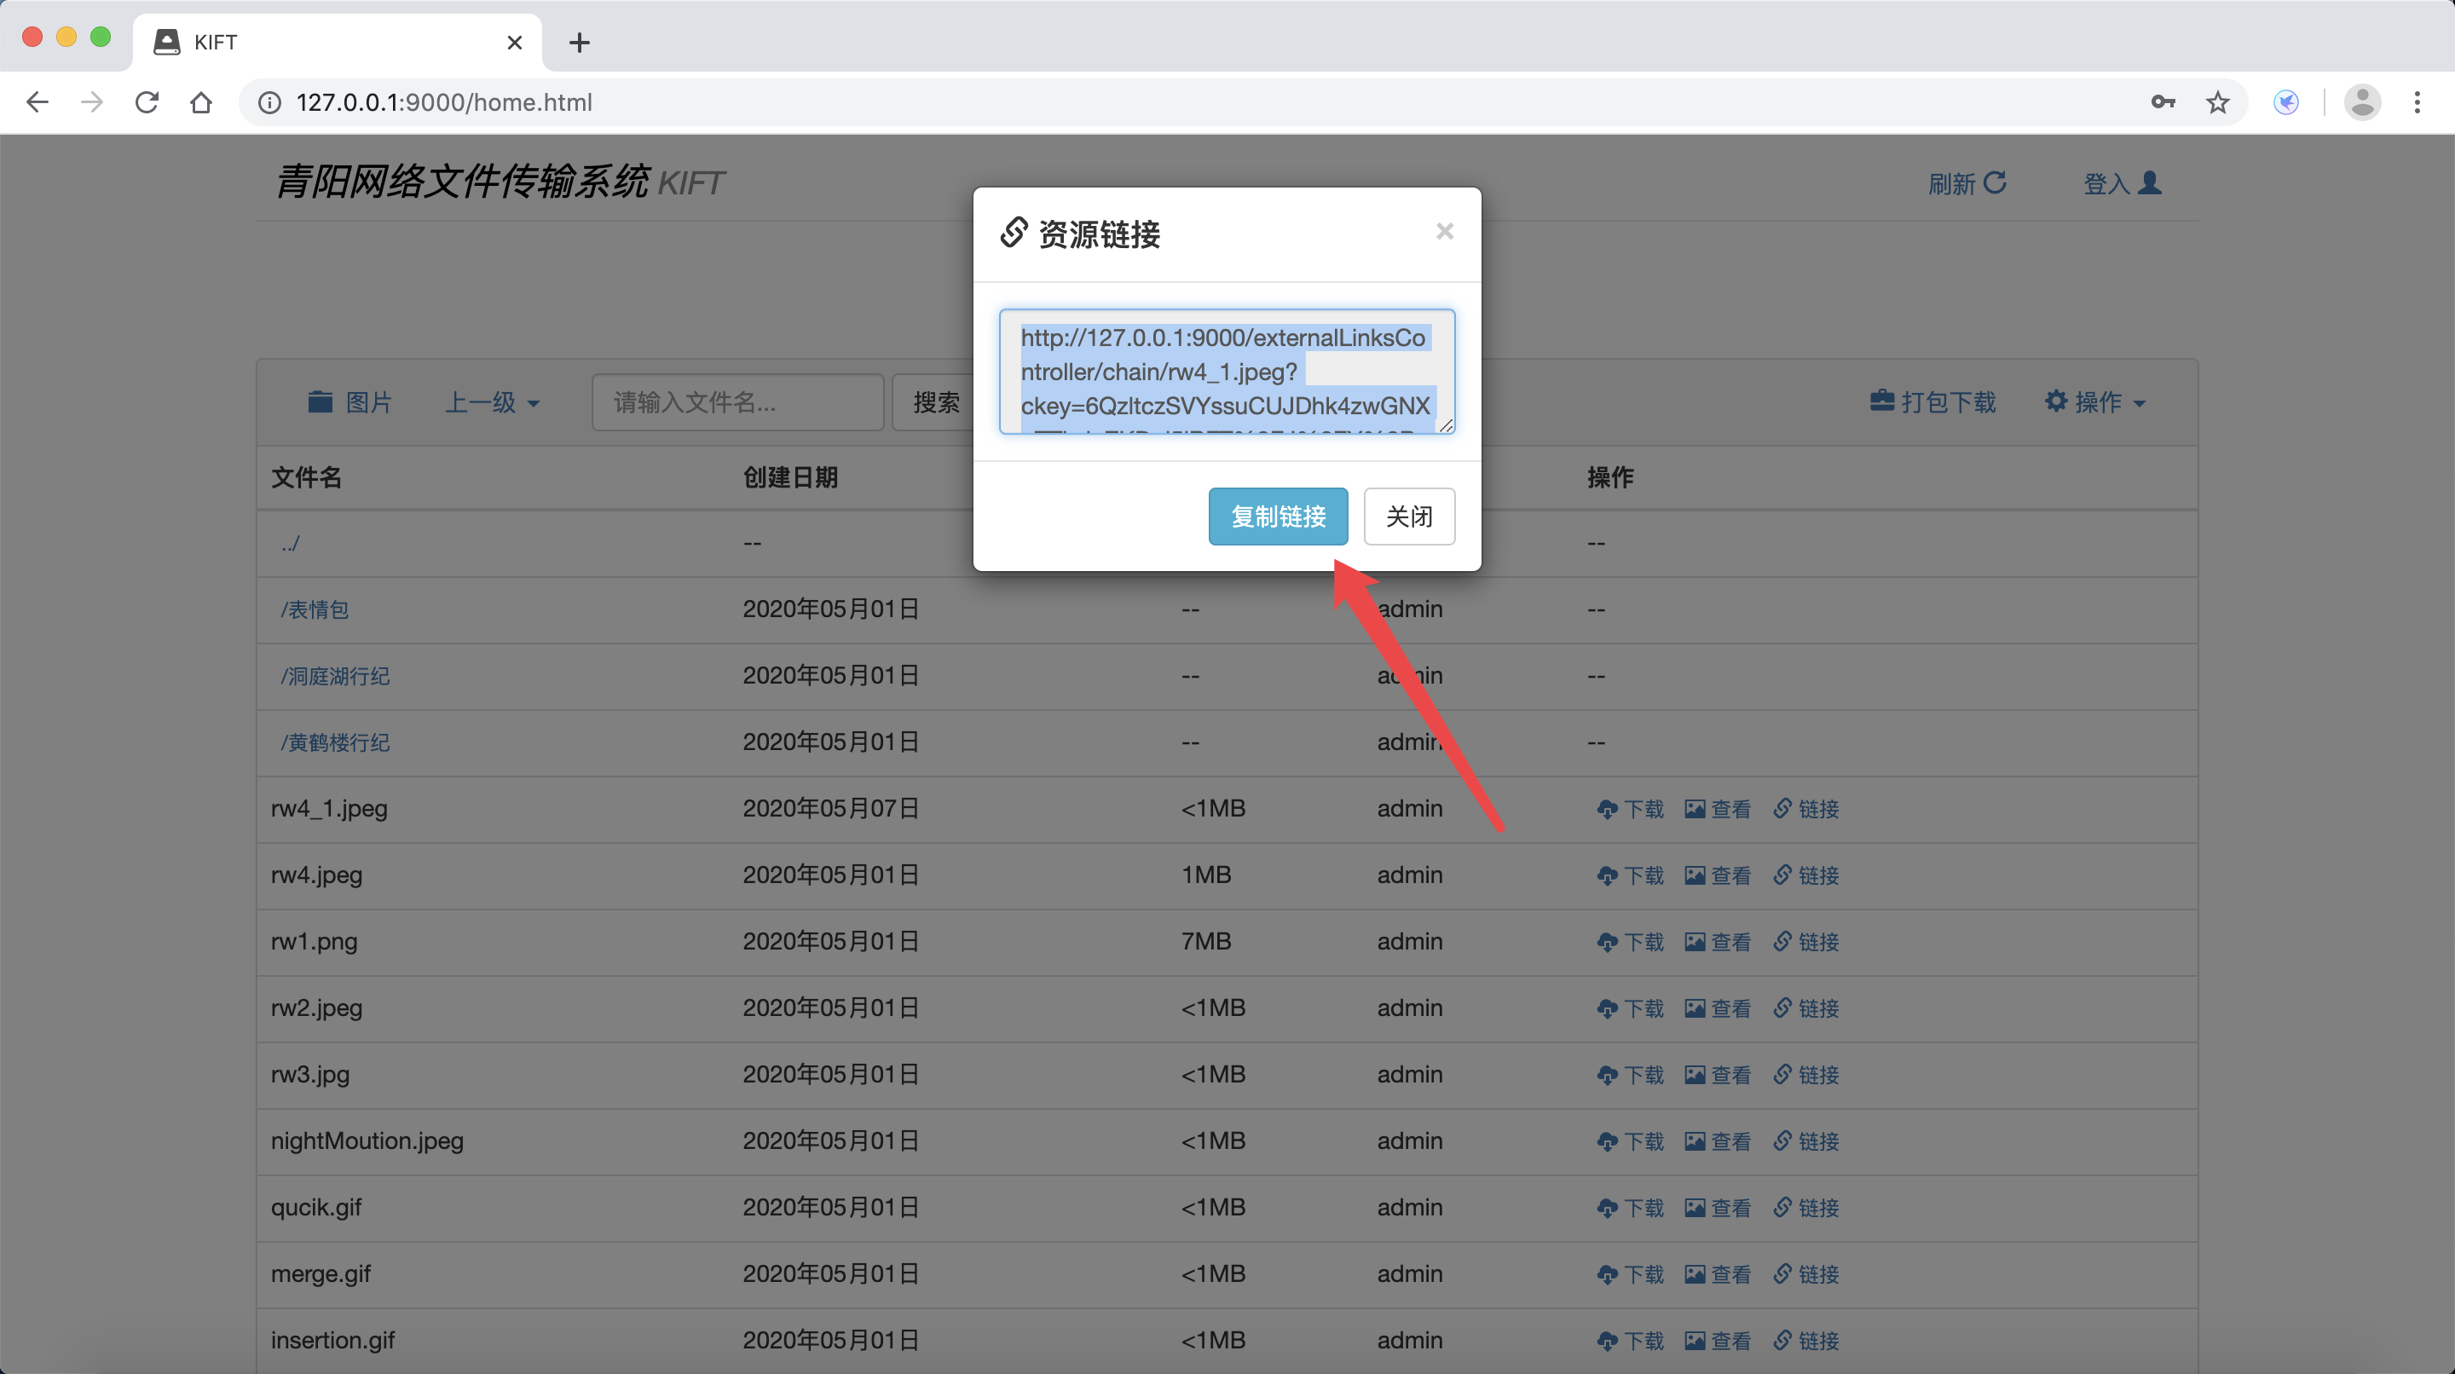Expand the 上一级 parent folder dropdown
2455x1374 pixels.
pos(492,402)
